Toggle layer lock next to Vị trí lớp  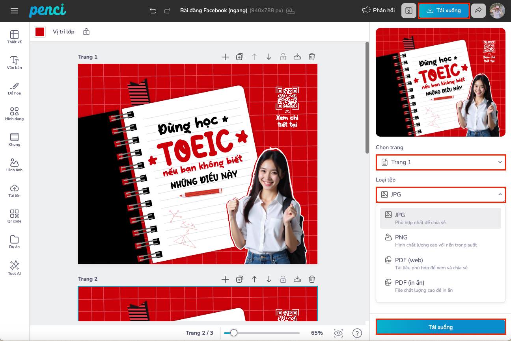(x=86, y=32)
